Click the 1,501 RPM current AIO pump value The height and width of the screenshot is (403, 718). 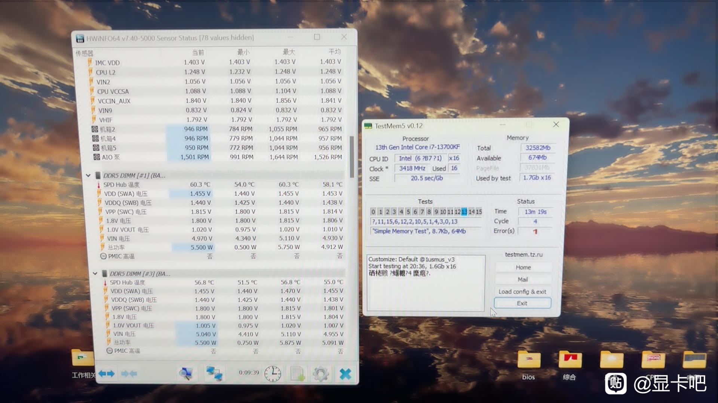pyautogui.click(x=194, y=157)
